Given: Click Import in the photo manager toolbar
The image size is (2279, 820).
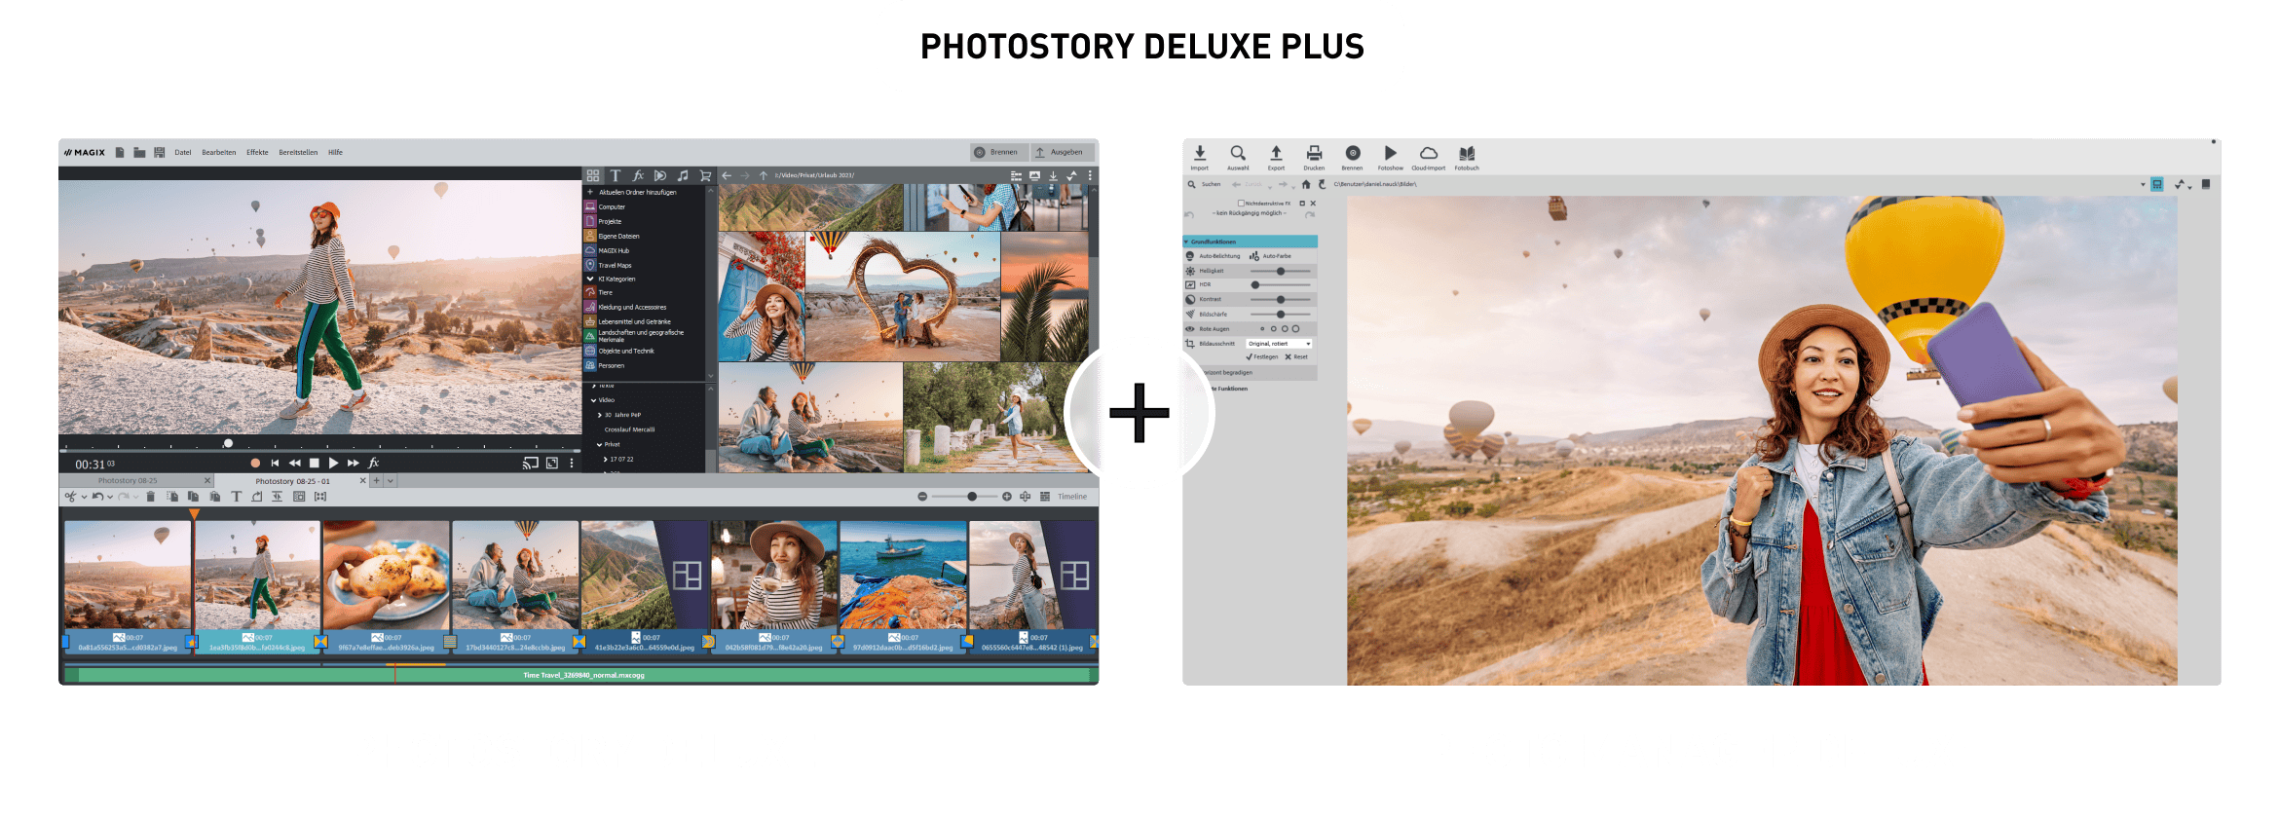Looking at the screenshot, I should 1200,158.
